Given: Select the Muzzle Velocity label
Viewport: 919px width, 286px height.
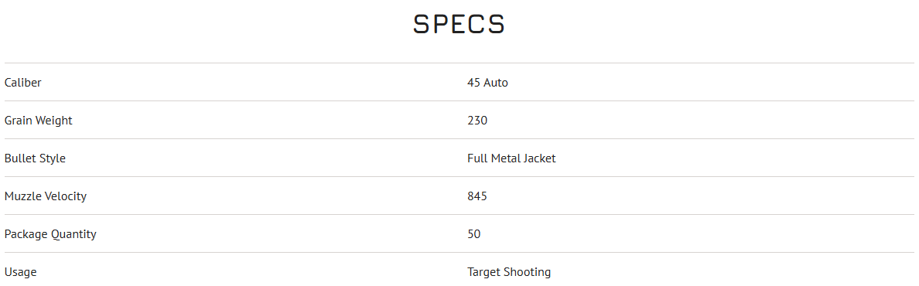Looking at the screenshot, I should tap(45, 196).
